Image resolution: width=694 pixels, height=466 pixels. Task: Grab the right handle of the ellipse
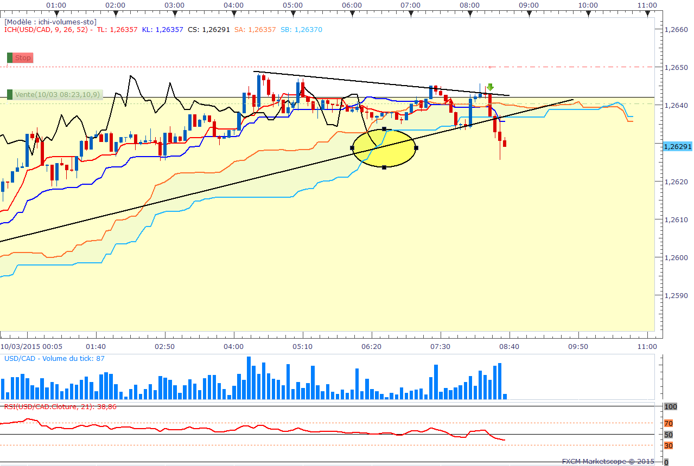[x=416, y=148]
